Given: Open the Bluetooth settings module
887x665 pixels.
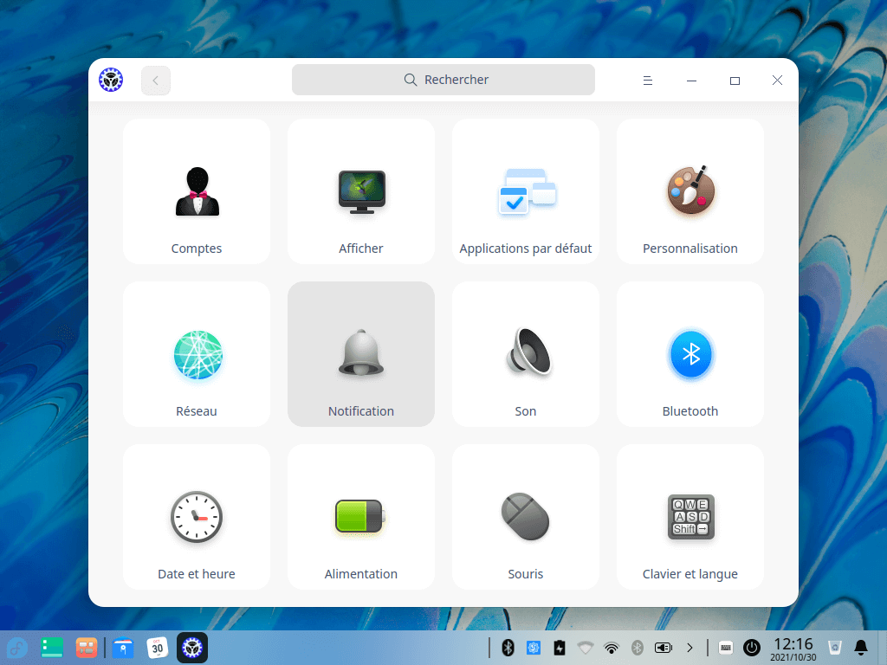Looking at the screenshot, I should 690,354.
